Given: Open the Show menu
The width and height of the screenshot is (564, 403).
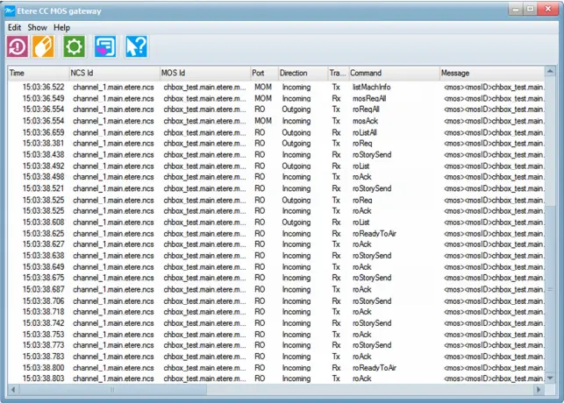Looking at the screenshot, I should coord(37,27).
